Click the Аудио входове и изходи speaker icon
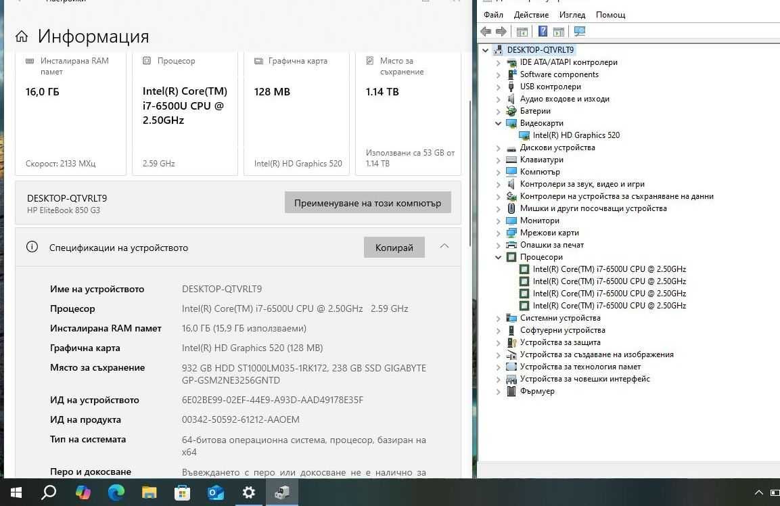This screenshot has width=780, height=506. 511,99
